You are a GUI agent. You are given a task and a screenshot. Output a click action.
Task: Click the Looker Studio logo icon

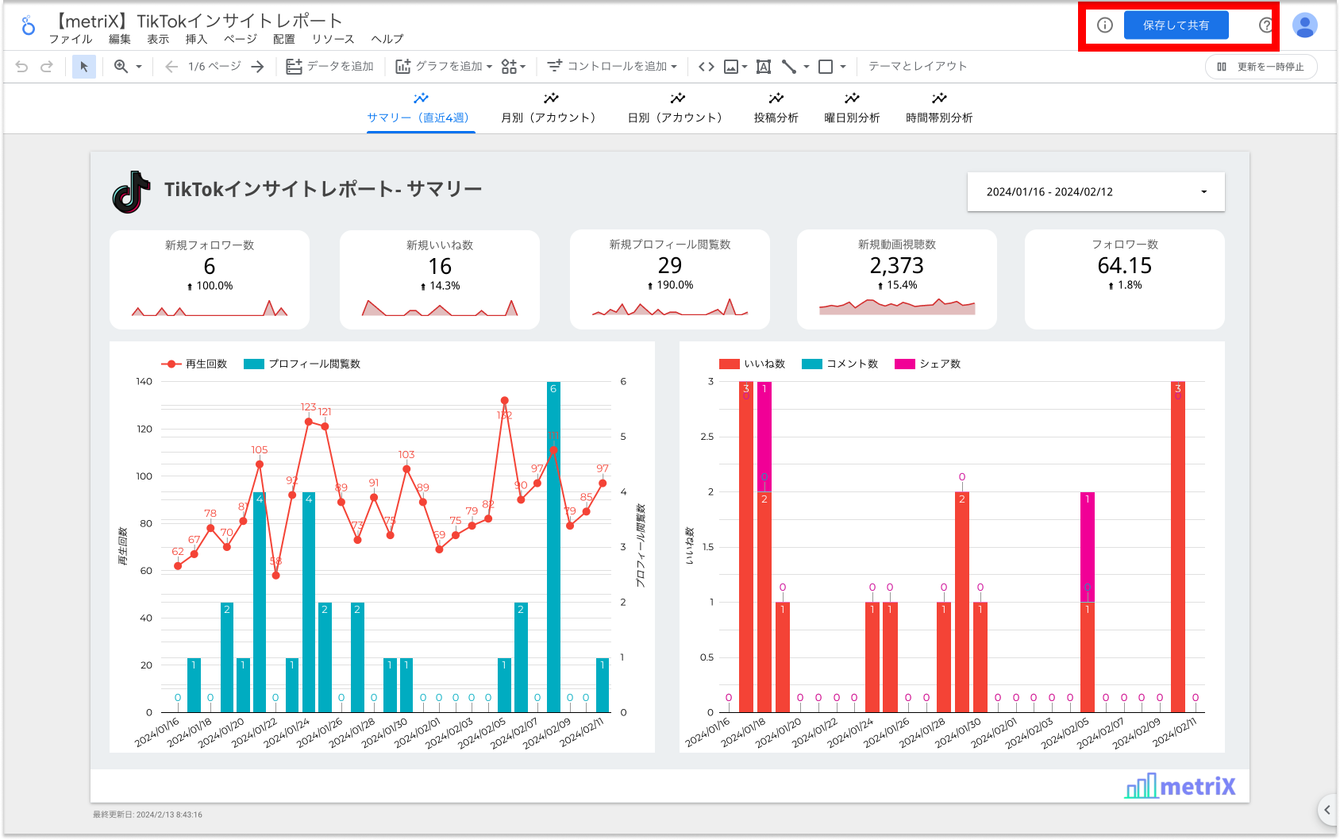[29, 26]
